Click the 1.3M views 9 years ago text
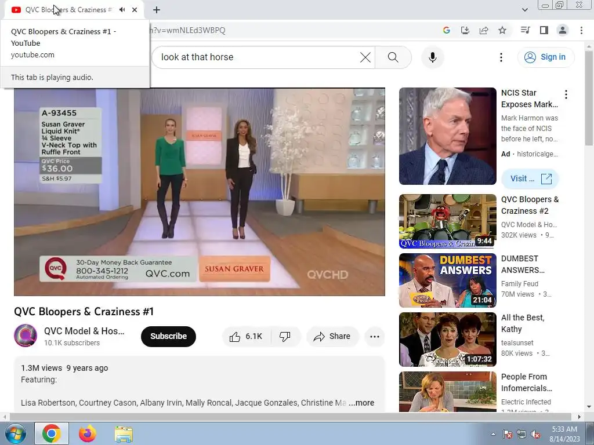 point(64,368)
